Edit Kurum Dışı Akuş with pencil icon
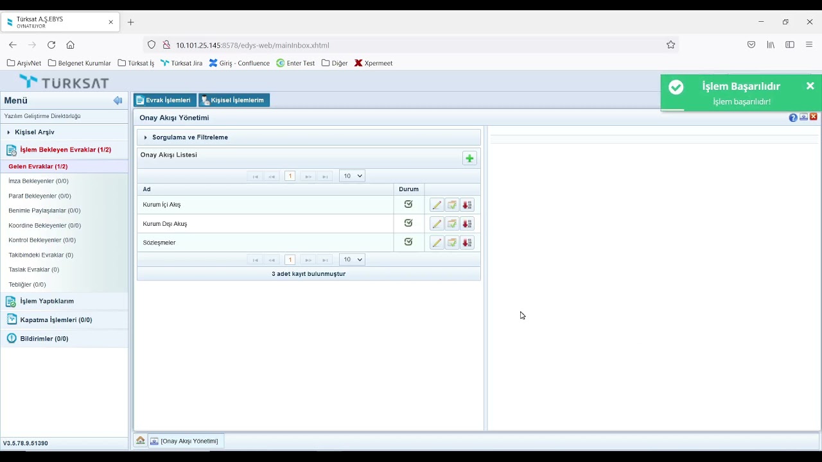The image size is (822, 462). (x=437, y=224)
